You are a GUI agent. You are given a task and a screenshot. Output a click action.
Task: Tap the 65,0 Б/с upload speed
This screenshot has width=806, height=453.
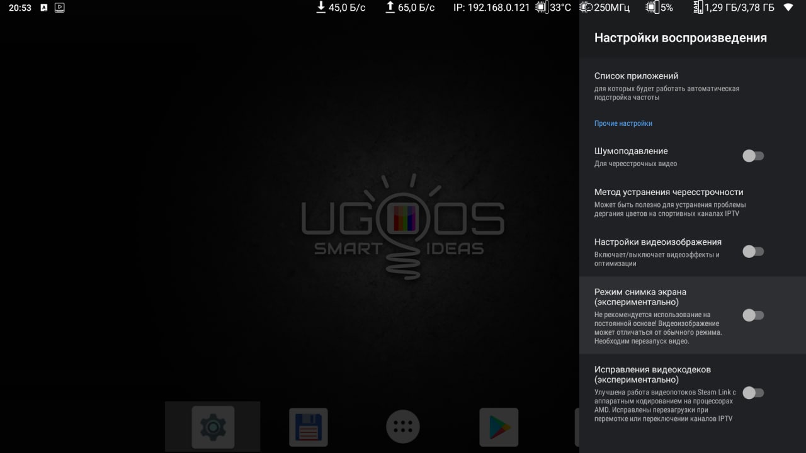[x=416, y=8]
